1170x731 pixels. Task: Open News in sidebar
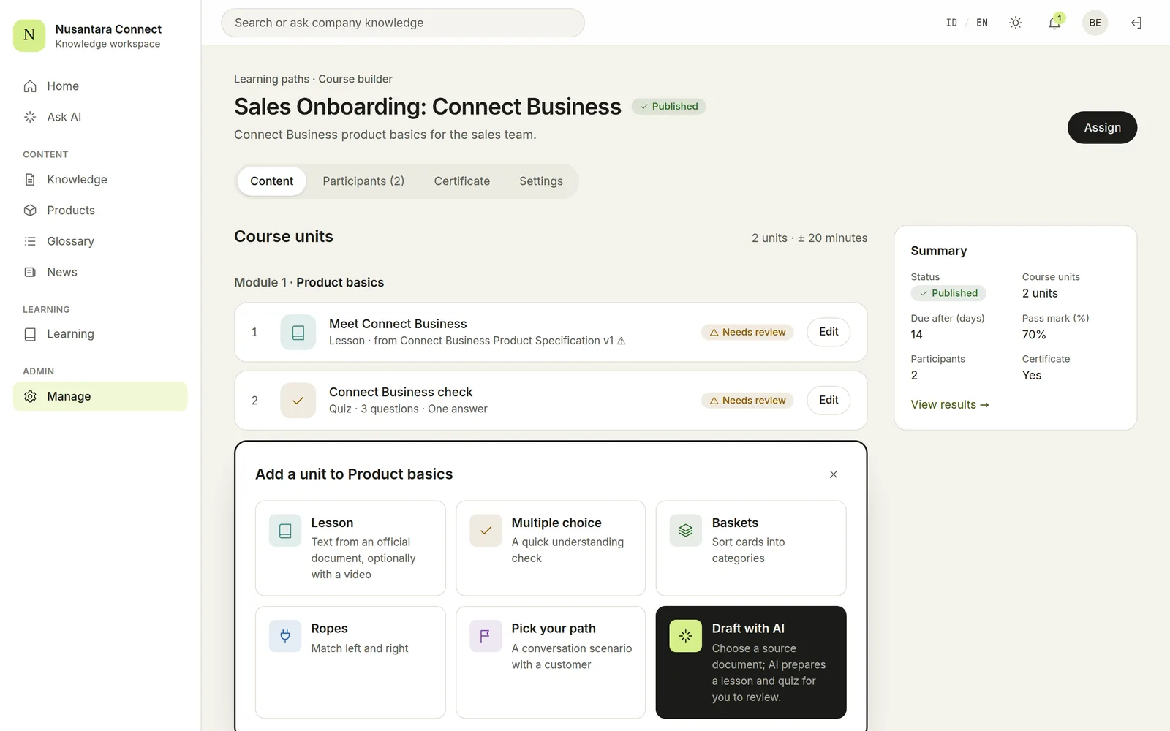pos(100,272)
